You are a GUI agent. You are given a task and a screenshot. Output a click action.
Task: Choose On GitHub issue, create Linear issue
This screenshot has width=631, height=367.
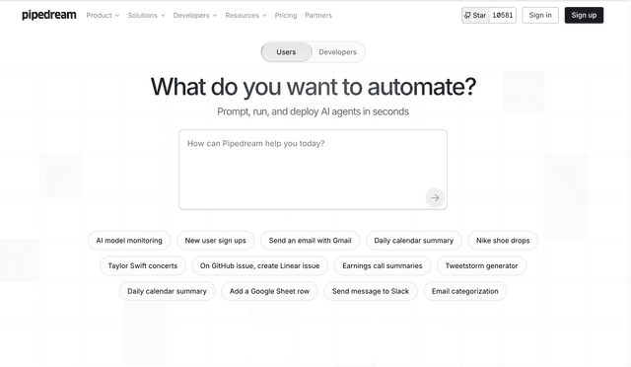259,266
